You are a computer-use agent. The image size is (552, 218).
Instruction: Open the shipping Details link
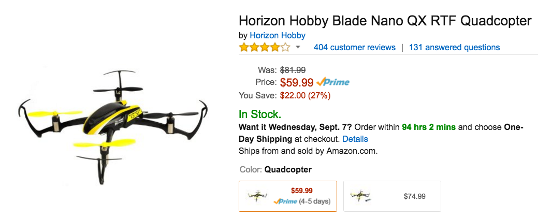tap(355, 139)
